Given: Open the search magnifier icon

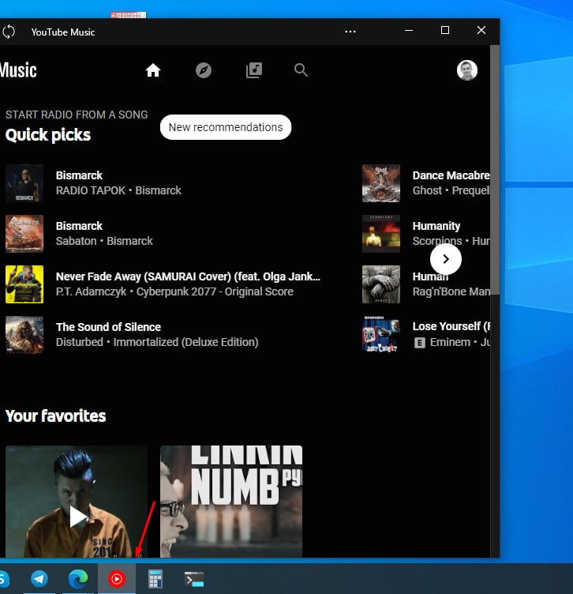Looking at the screenshot, I should 301,70.
